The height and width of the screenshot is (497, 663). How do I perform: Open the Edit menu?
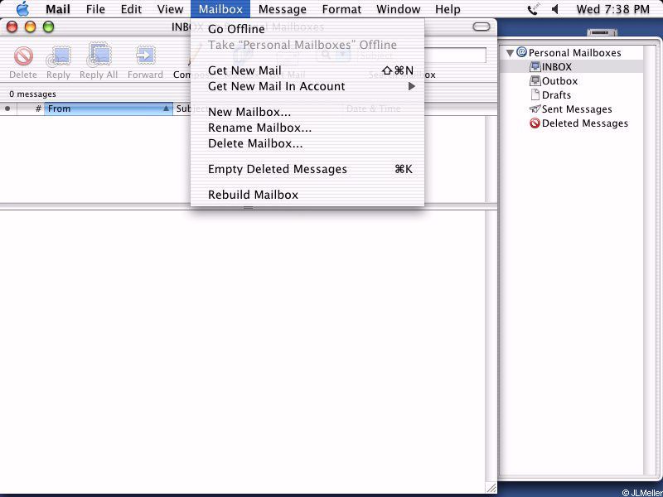coord(132,9)
